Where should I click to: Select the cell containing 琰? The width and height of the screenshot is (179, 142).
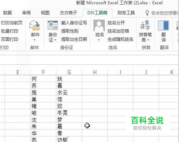69,79
